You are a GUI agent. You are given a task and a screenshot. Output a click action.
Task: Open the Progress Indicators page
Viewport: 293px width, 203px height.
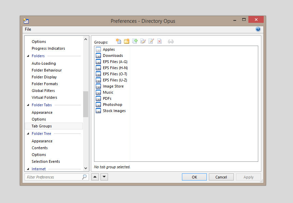pos(48,48)
